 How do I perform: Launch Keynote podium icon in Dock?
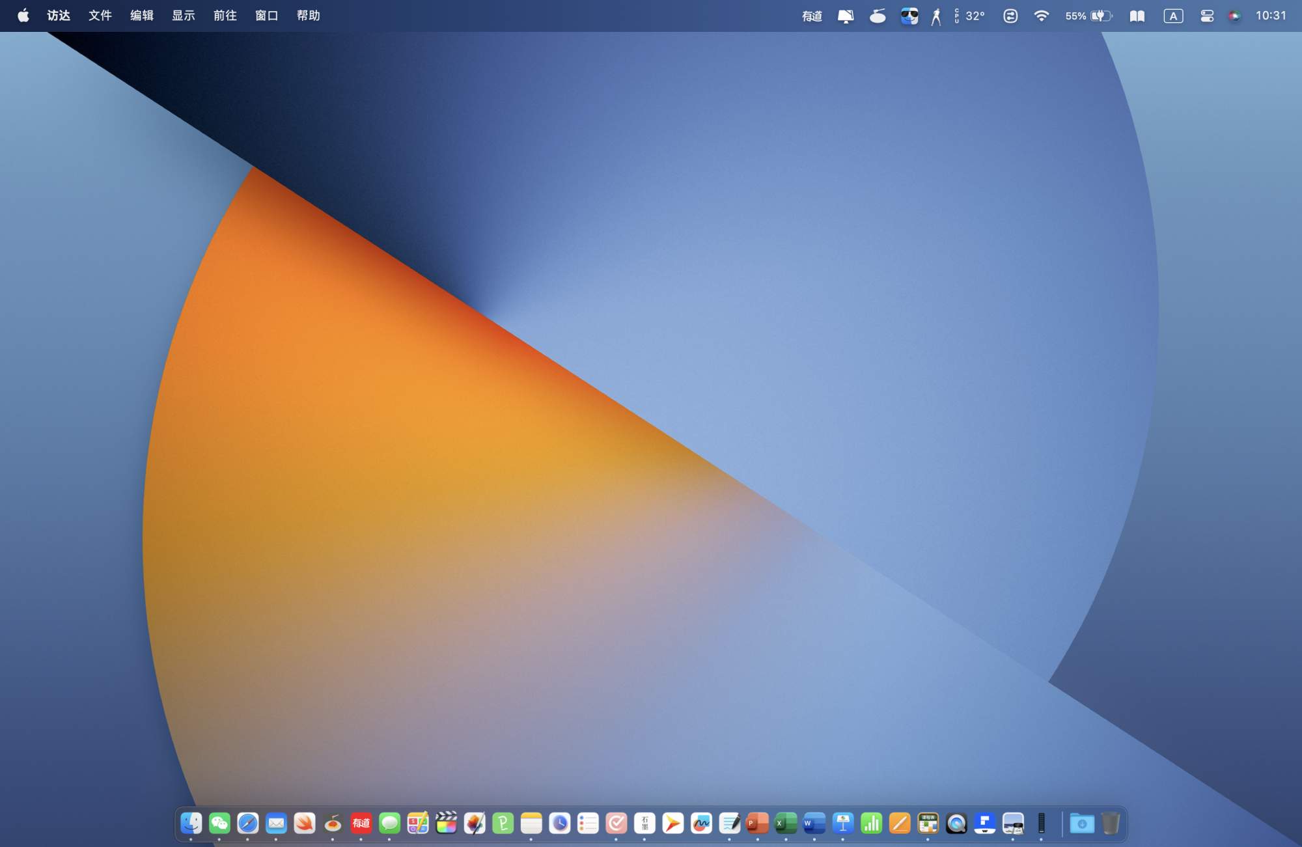click(x=843, y=824)
